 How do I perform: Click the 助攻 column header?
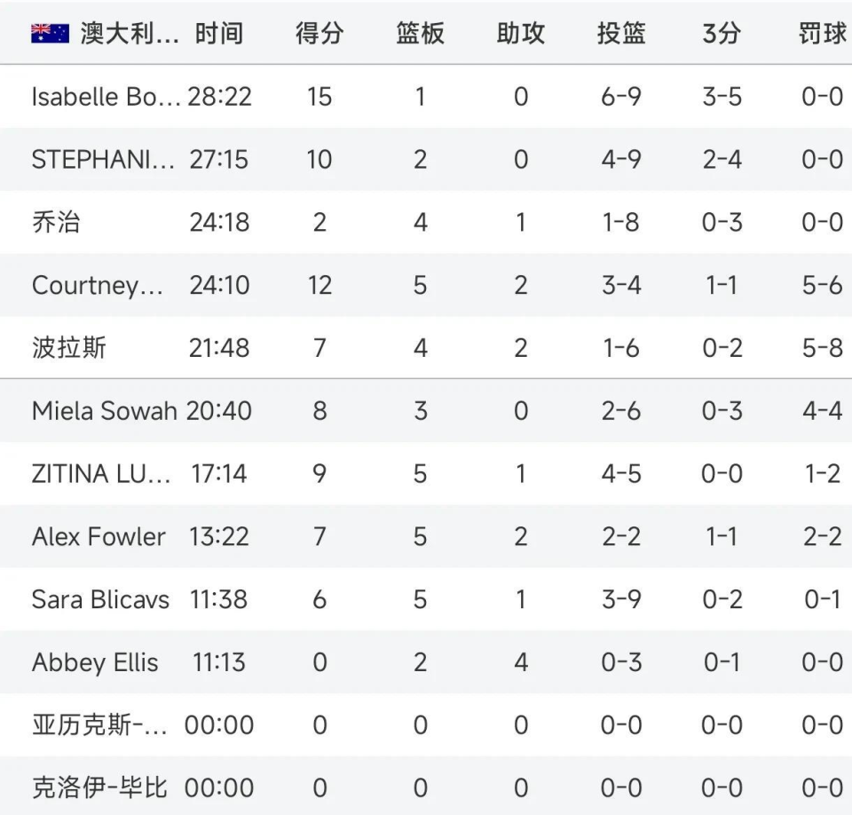coord(521,33)
